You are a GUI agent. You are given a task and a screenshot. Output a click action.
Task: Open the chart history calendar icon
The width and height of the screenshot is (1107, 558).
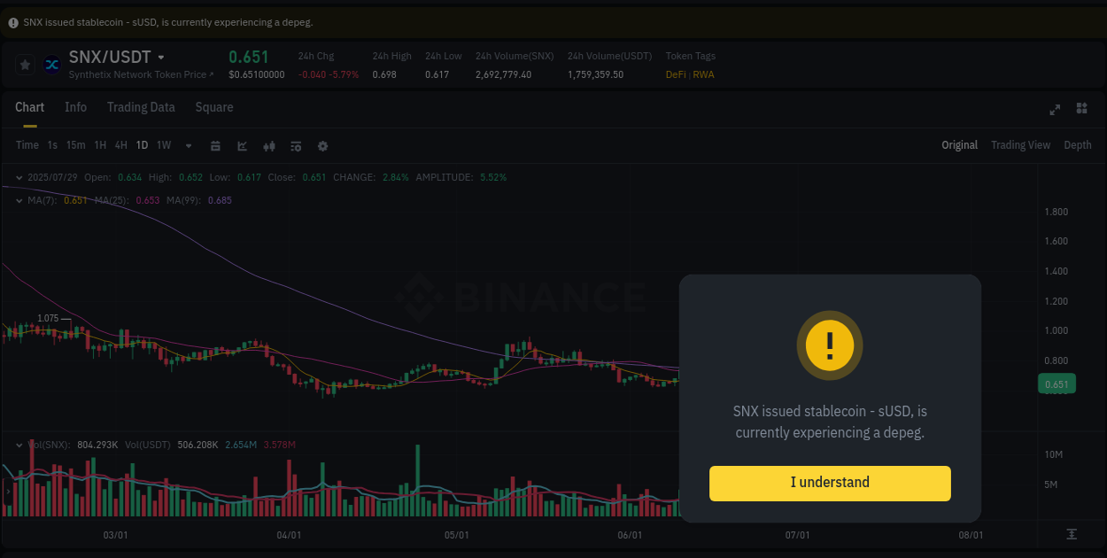[x=215, y=145]
